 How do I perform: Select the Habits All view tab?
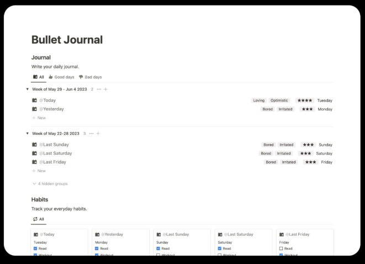(39, 219)
